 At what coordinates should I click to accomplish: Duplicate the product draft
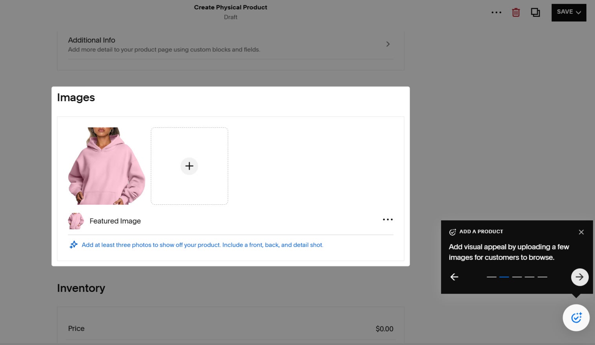[535, 12]
